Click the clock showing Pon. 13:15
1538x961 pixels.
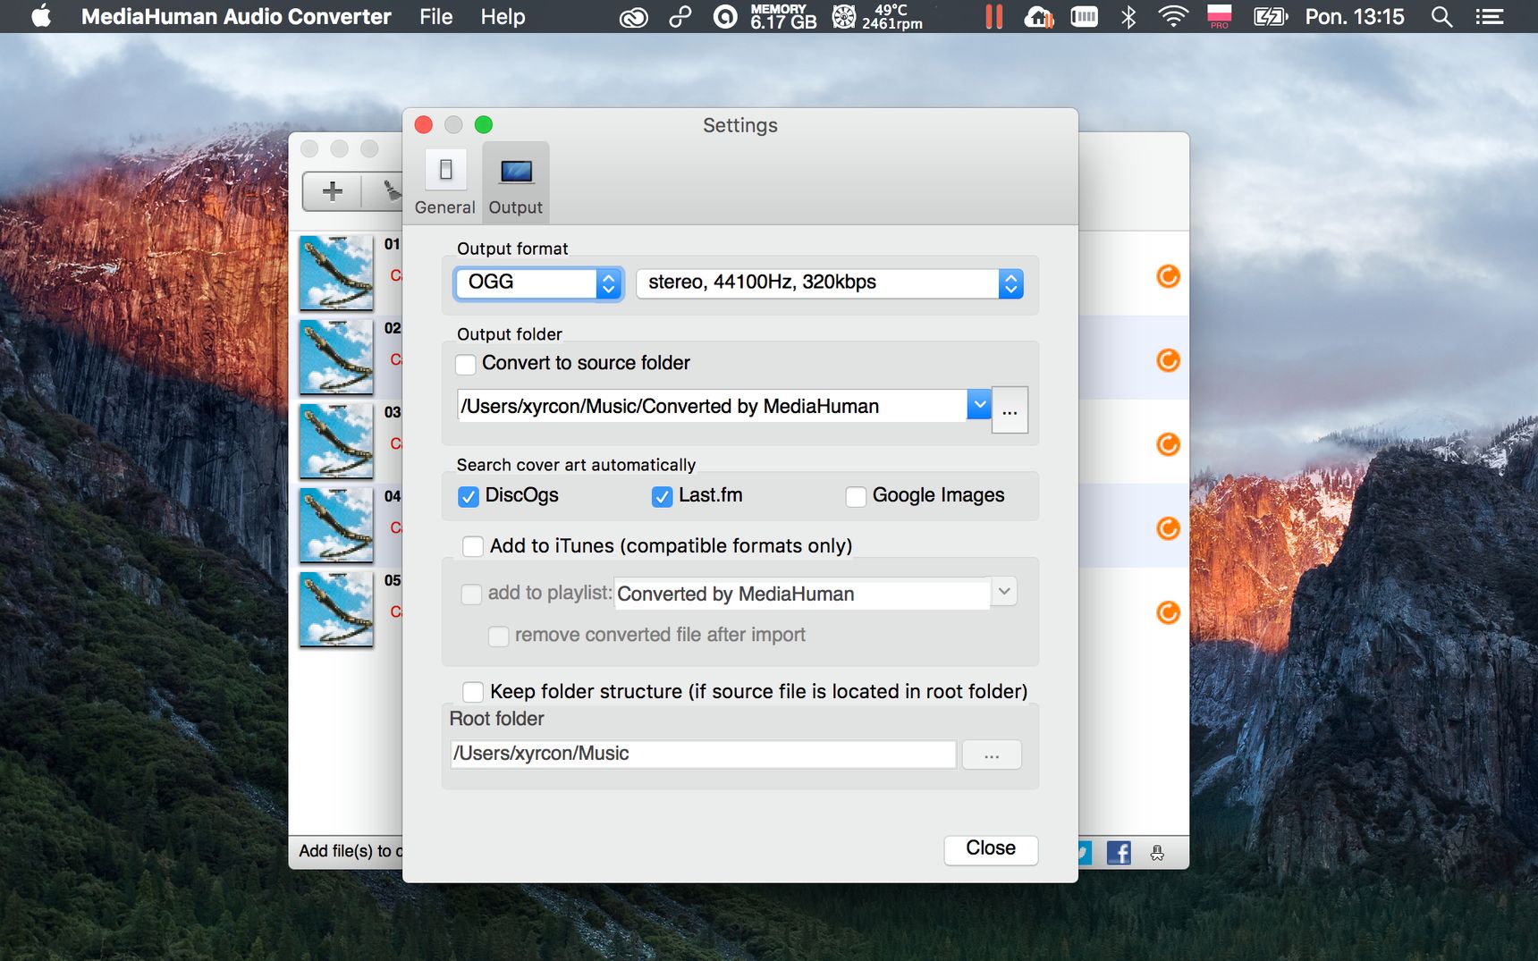pos(1355,16)
